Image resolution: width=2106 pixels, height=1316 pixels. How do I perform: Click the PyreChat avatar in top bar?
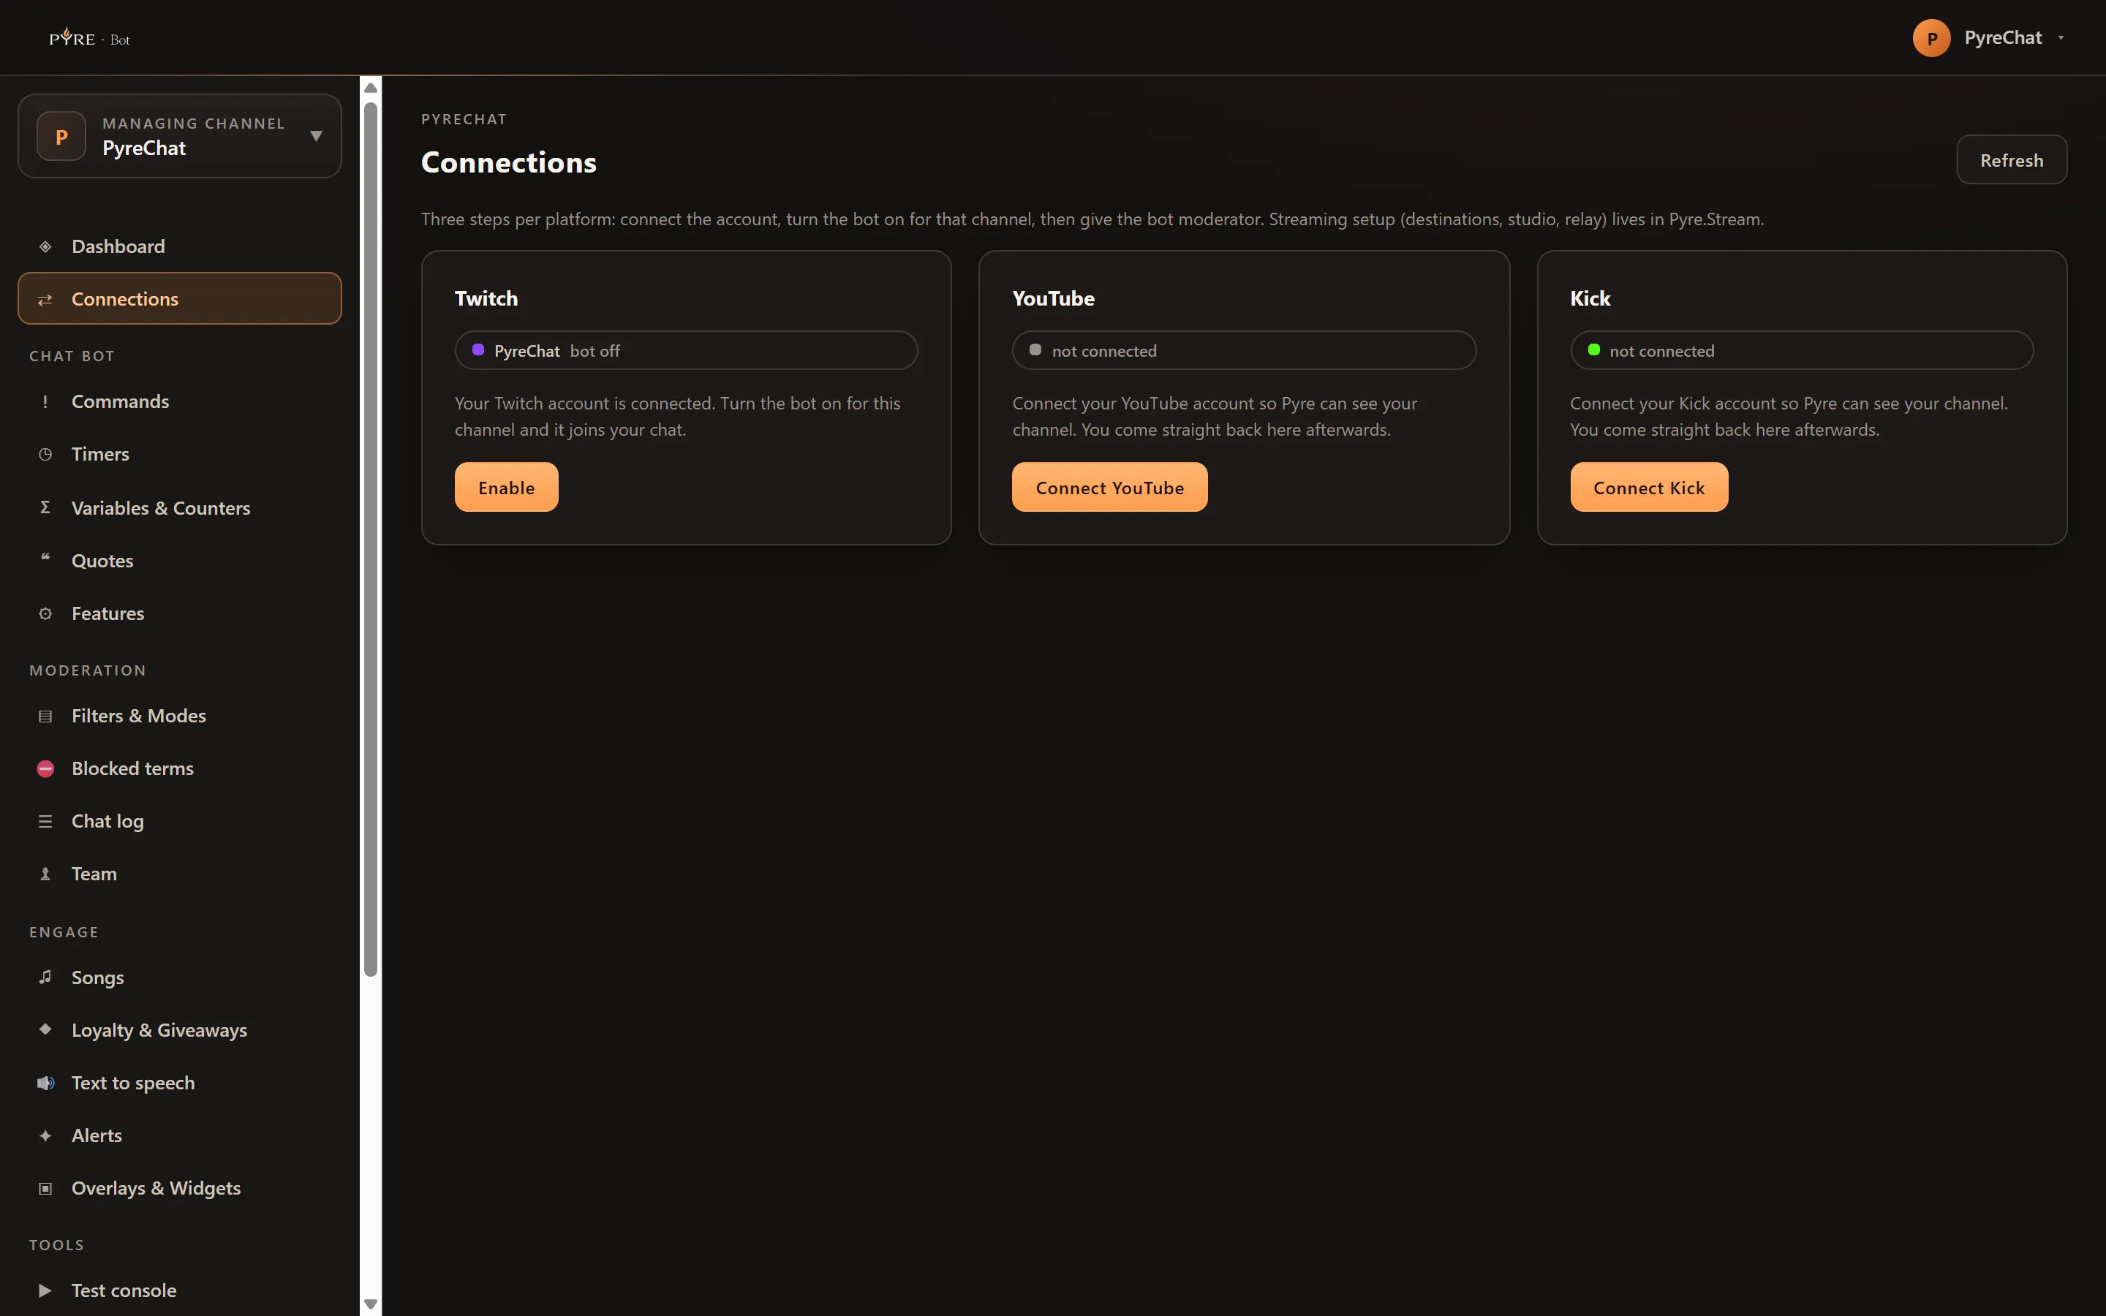1931,38
